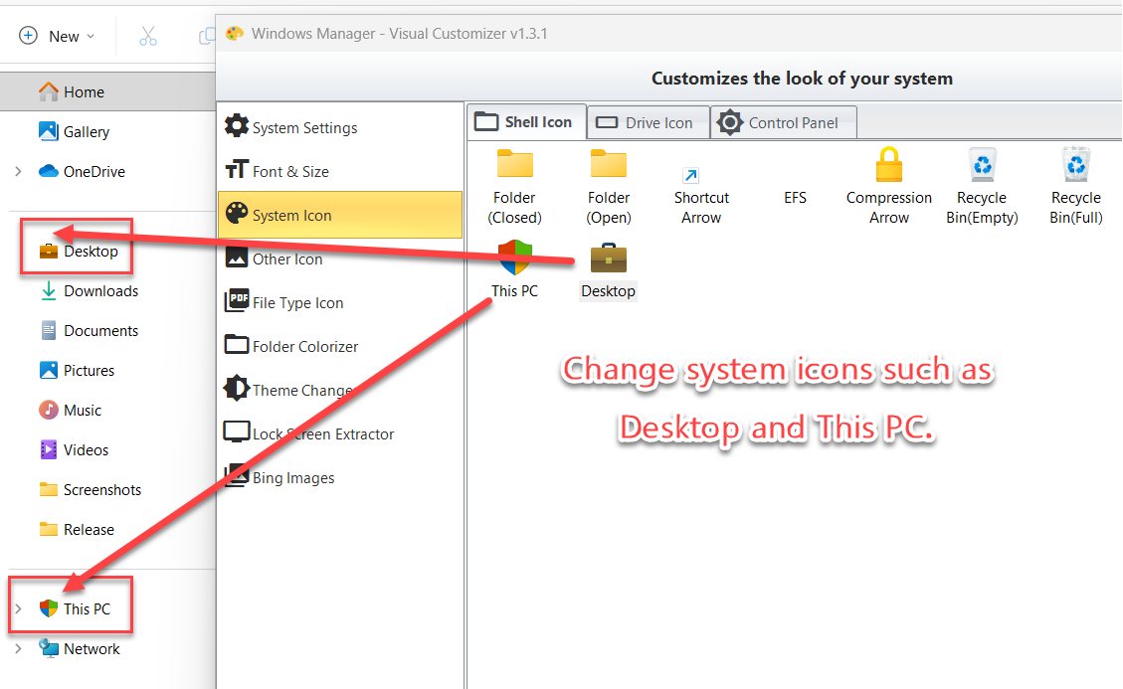Switch to the Drive Icon tab
This screenshot has width=1123, height=689.
point(649,122)
